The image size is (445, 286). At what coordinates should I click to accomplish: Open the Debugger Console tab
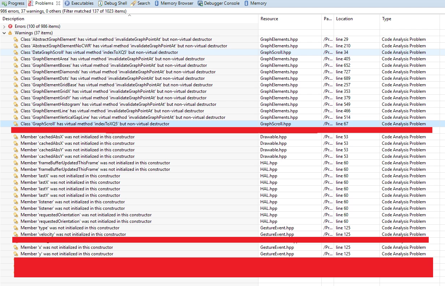(x=219, y=3)
